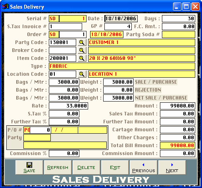Click the Cartage Amount field

(177, 130)
